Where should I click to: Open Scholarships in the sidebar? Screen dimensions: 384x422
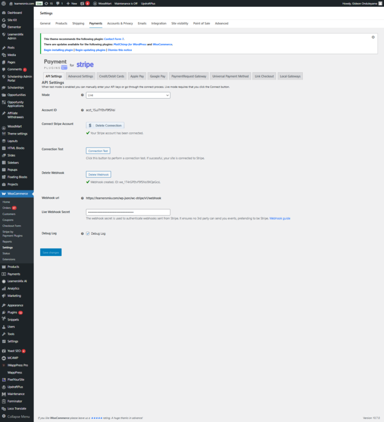[17, 88]
